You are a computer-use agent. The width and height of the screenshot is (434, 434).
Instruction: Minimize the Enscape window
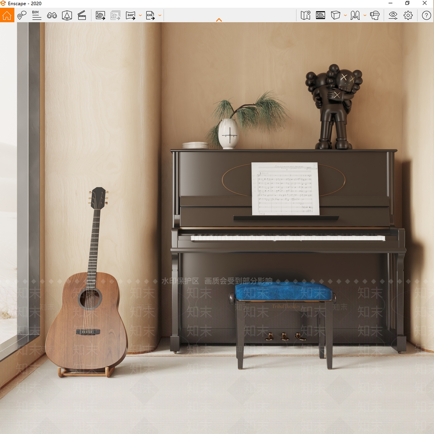(x=391, y=3)
